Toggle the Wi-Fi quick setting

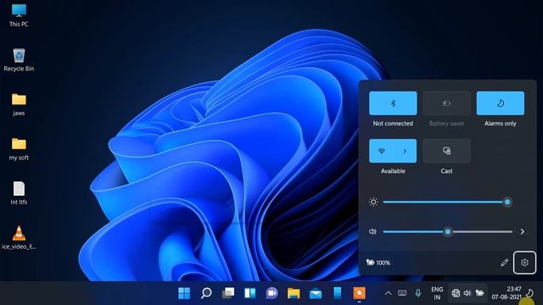[381, 151]
